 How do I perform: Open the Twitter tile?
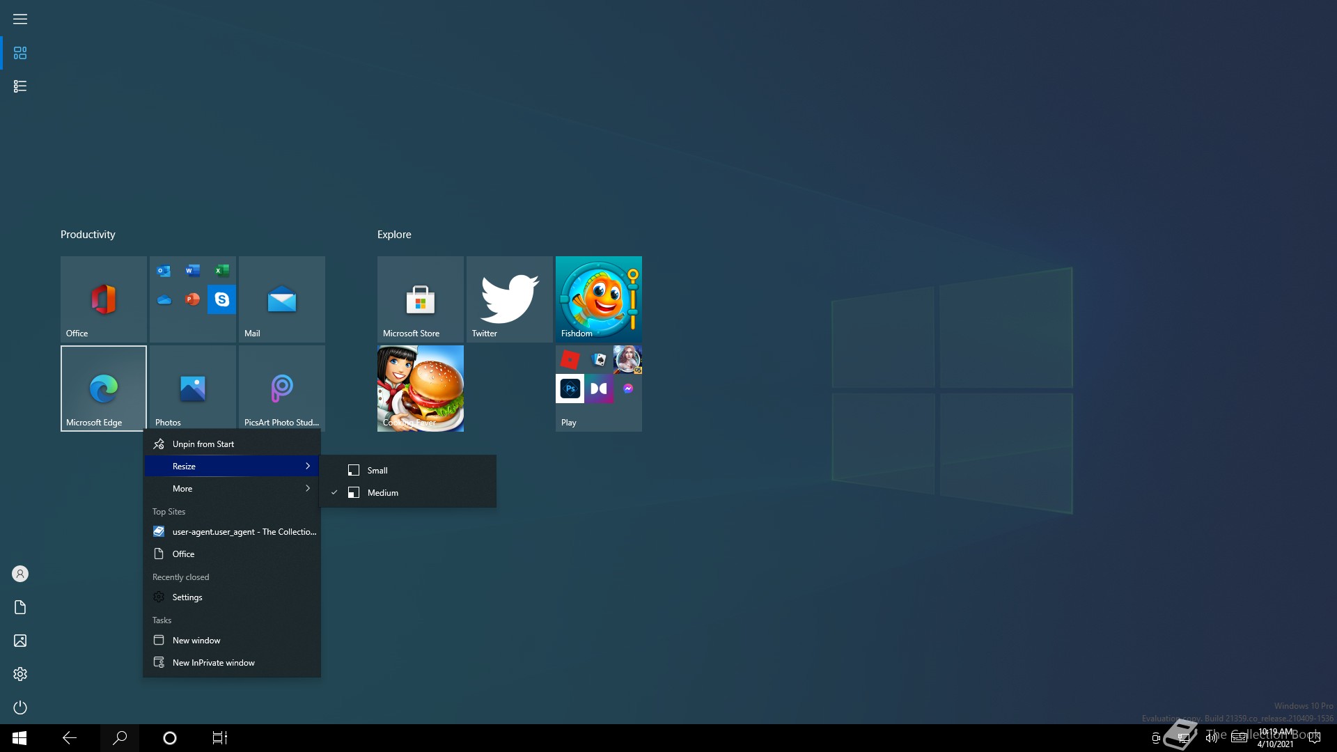point(510,299)
